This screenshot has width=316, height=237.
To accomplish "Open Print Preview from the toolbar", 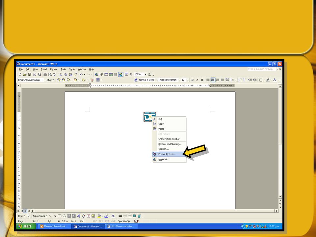I will point(50,75).
